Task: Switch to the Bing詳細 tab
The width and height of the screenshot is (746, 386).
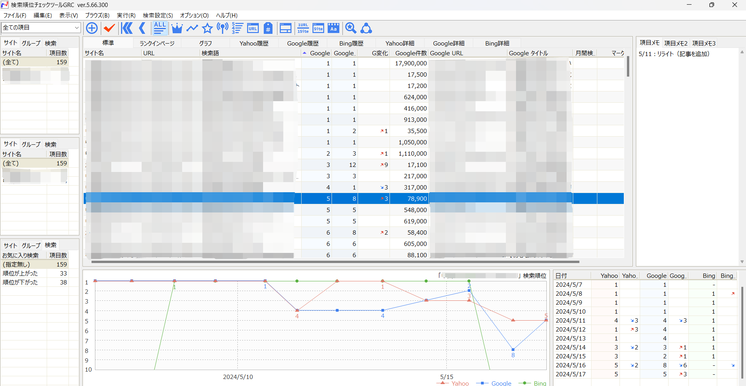Action: click(497, 43)
